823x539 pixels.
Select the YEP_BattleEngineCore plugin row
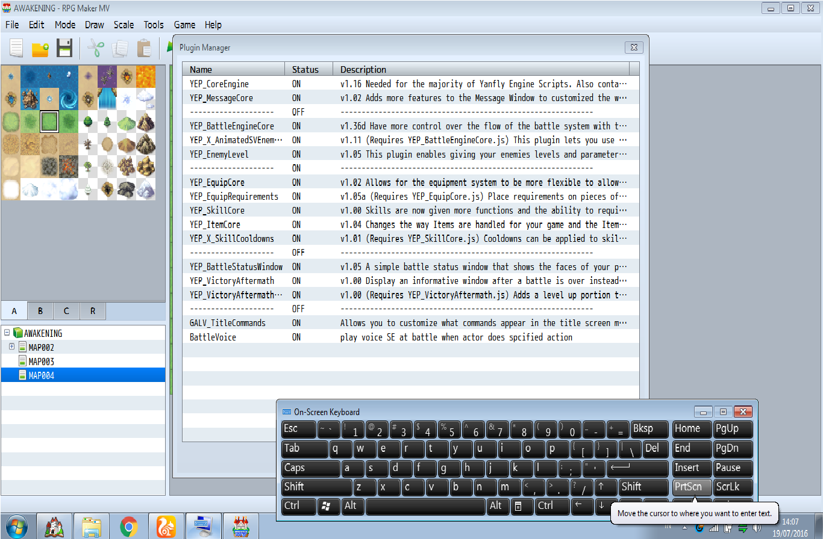[x=410, y=126]
